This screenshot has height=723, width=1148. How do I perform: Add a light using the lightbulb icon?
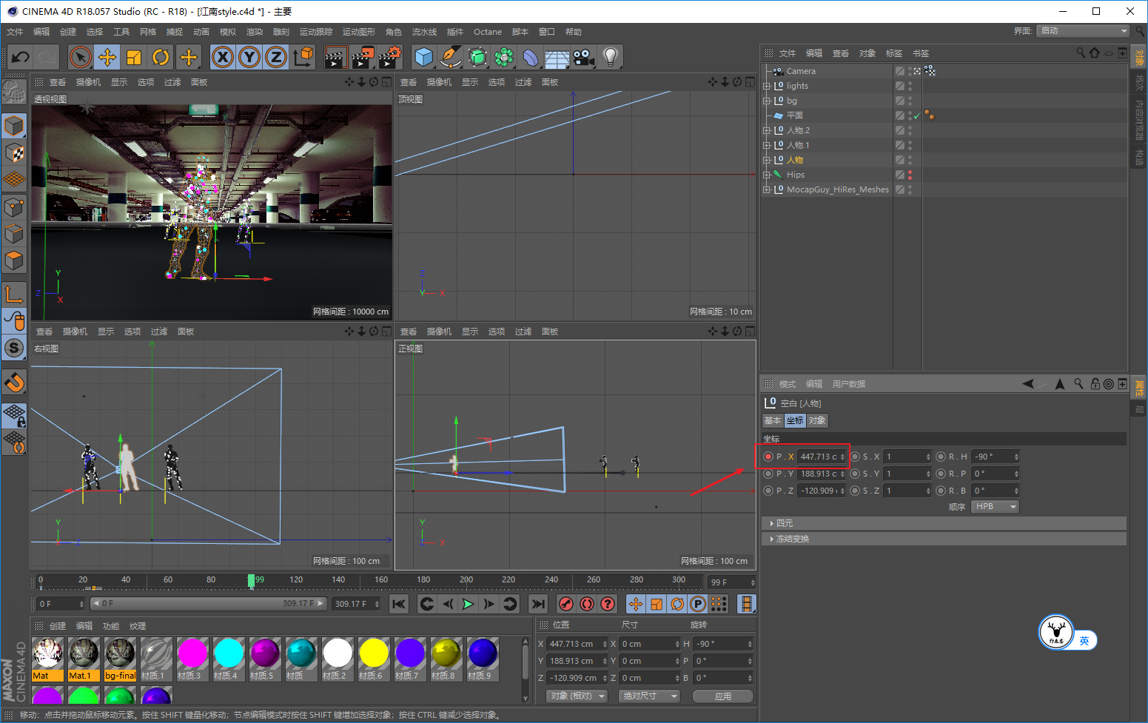[611, 57]
